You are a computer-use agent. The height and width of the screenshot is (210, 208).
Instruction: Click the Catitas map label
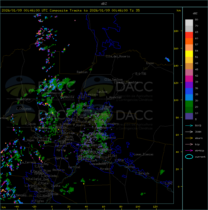(130, 167)
